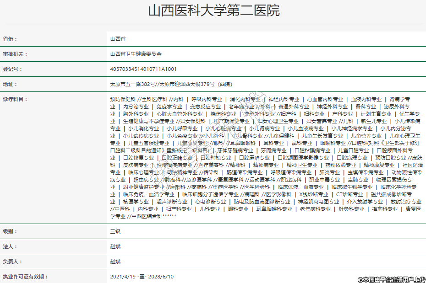
Task: Click the province value 山西省
Action: point(118,39)
